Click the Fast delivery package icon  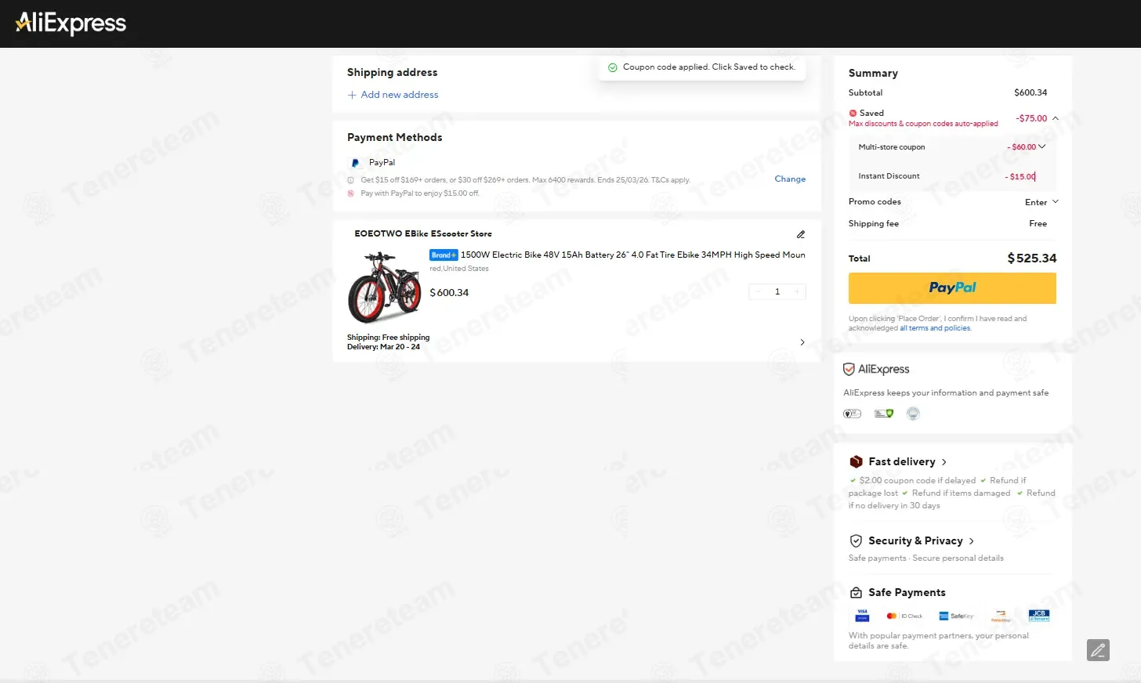[856, 462]
